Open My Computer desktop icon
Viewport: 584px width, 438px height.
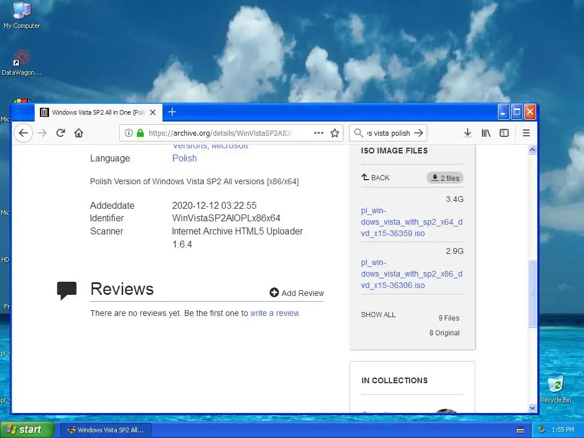click(x=22, y=15)
